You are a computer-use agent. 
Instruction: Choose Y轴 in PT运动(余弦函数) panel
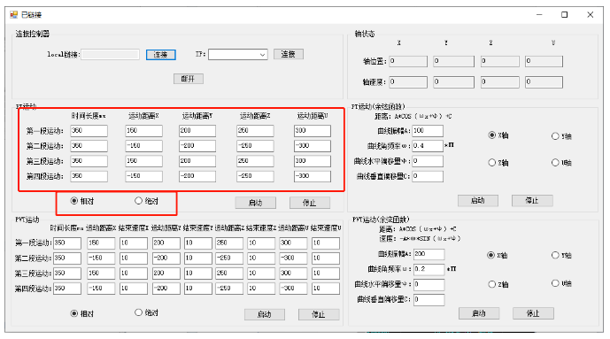pyautogui.click(x=561, y=136)
